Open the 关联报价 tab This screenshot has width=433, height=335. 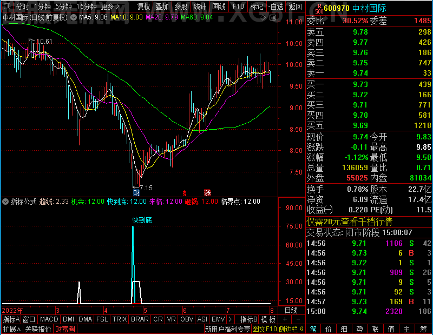click(x=38, y=329)
